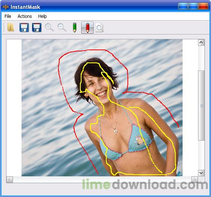Viewport: 211px width, 197px height.
Task: Click the vertical scrollbar up arrow
Action: click(x=201, y=43)
